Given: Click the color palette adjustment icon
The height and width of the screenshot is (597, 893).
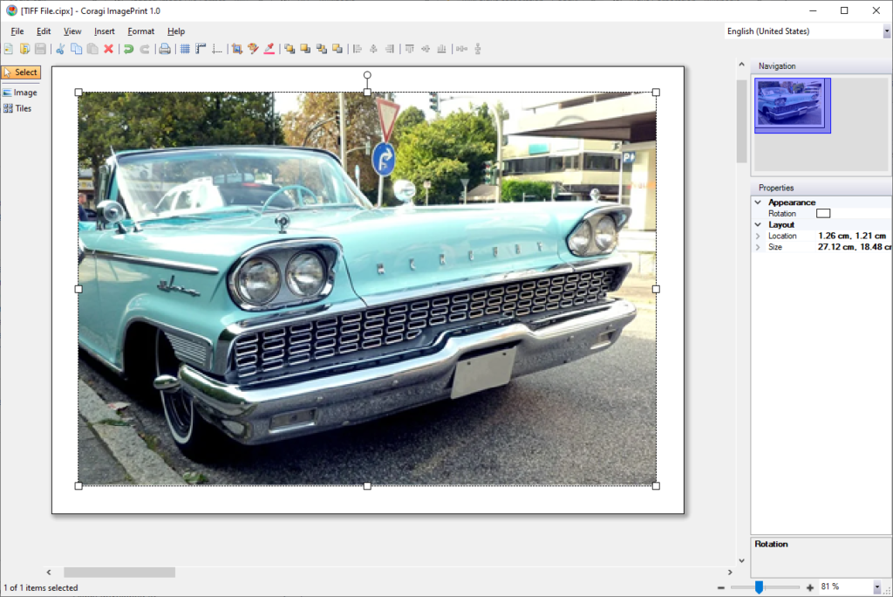Looking at the screenshot, I should [x=253, y=49].
